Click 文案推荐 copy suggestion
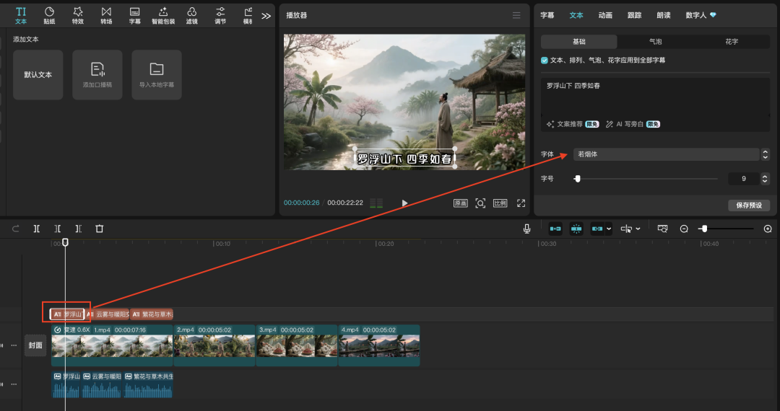 click(x=573, y=124)
